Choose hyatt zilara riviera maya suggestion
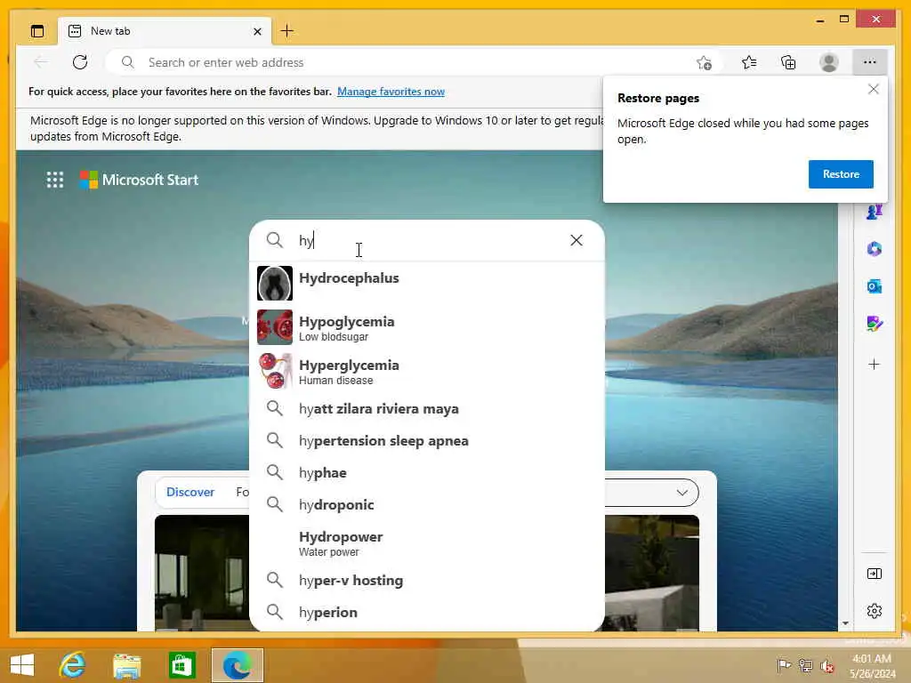 tap(427, 408)
